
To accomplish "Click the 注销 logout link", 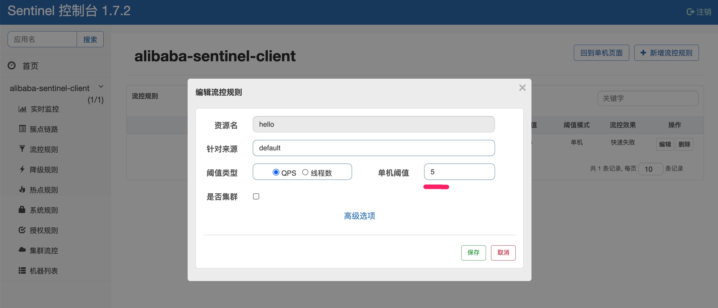I will pos(699,12).
